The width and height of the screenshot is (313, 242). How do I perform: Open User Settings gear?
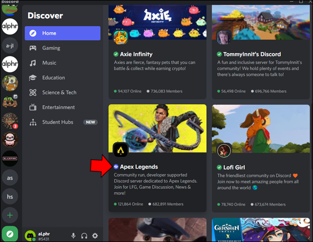pyautogui.click(x=95, y=236)
